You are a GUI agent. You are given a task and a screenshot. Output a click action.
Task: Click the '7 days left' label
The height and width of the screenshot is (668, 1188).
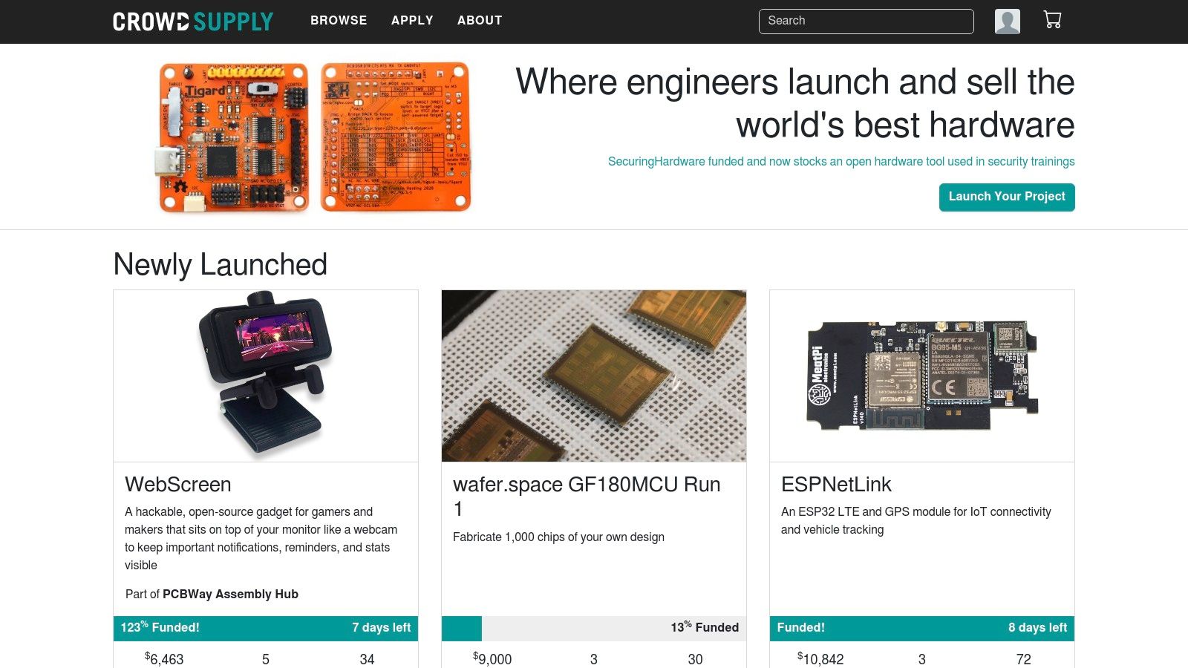point(381,628)
